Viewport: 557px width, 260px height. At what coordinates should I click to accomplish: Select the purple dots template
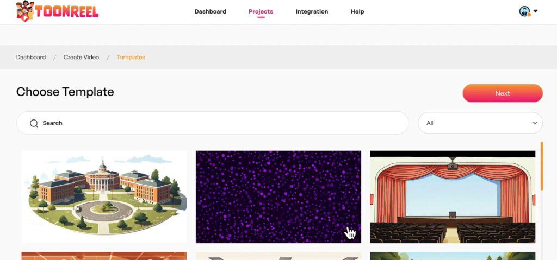[278, 197]
